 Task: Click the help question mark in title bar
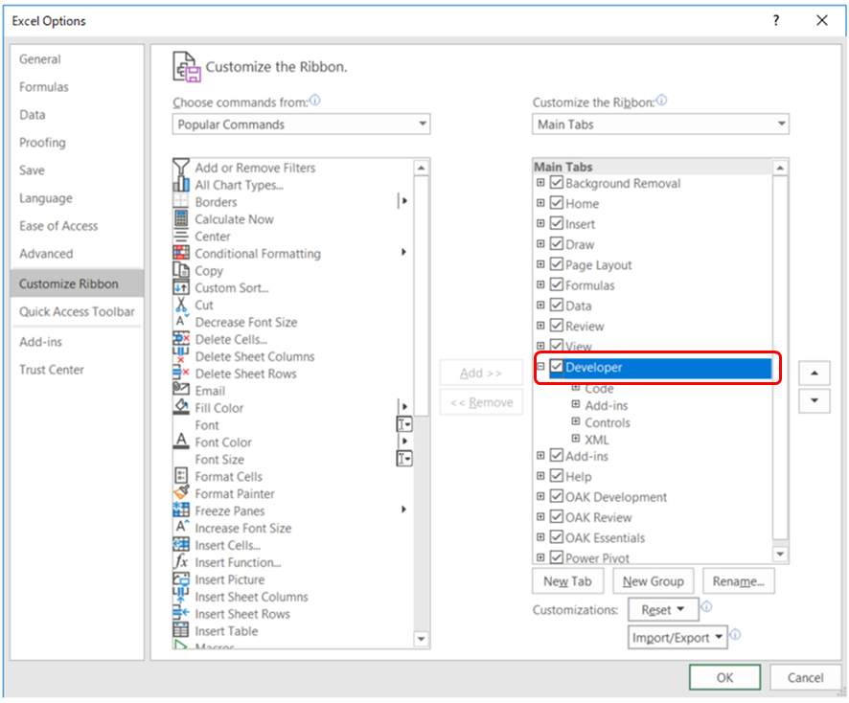point(776,20)
